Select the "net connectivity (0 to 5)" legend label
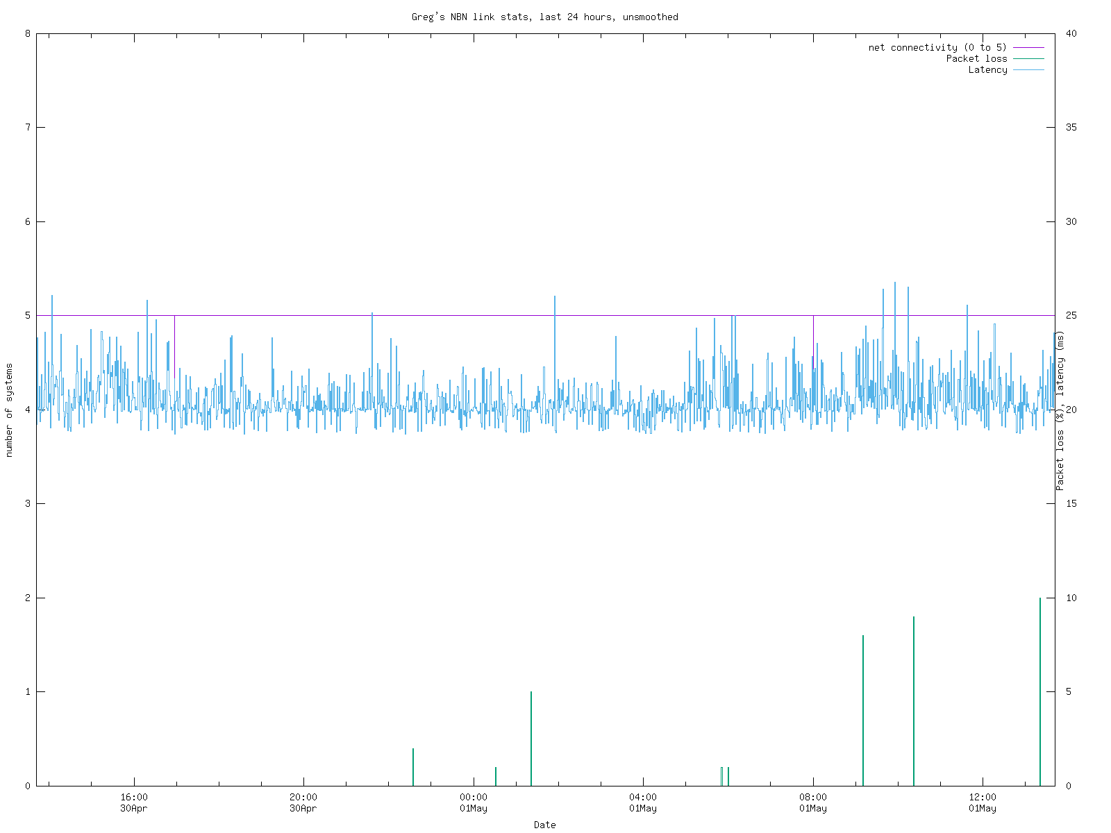This screenshot has height=833, width=1111. 937,47
